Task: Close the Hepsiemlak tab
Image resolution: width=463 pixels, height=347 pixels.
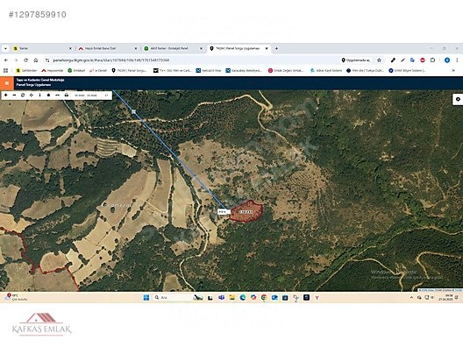Action: click(136, 48)
